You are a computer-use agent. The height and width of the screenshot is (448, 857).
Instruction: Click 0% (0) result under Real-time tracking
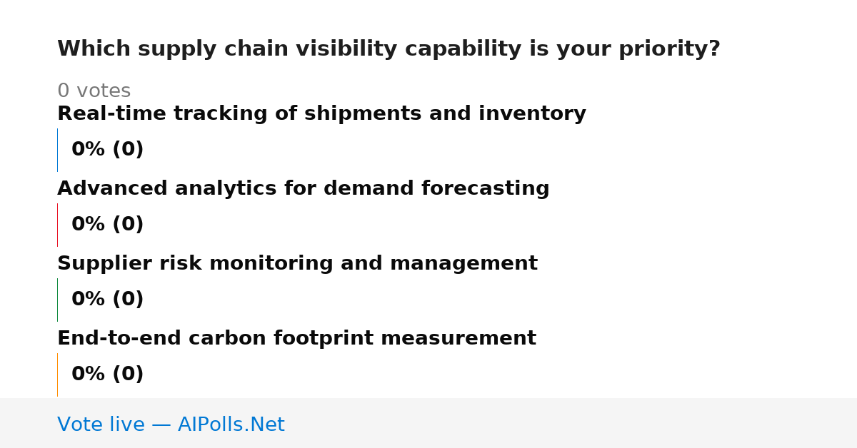[107, 150]
